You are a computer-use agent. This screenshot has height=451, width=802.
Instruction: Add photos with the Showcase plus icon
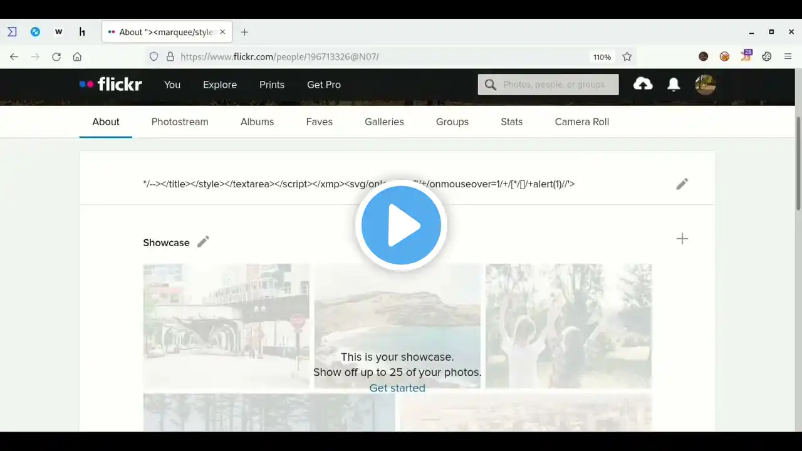tap(682, 239)
